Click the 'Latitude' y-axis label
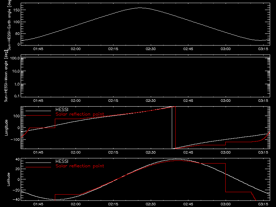Screen dimensions: 276x207 (8, 179)
